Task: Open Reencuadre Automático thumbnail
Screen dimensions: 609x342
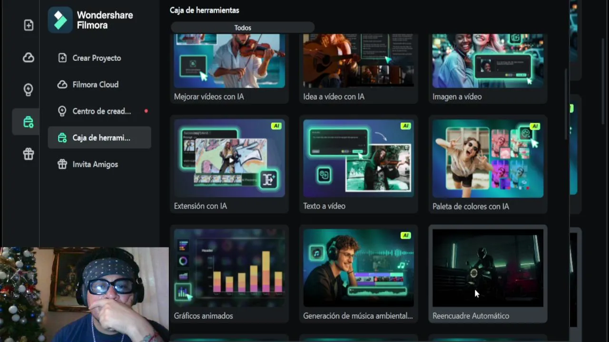Action: point(488,268)
